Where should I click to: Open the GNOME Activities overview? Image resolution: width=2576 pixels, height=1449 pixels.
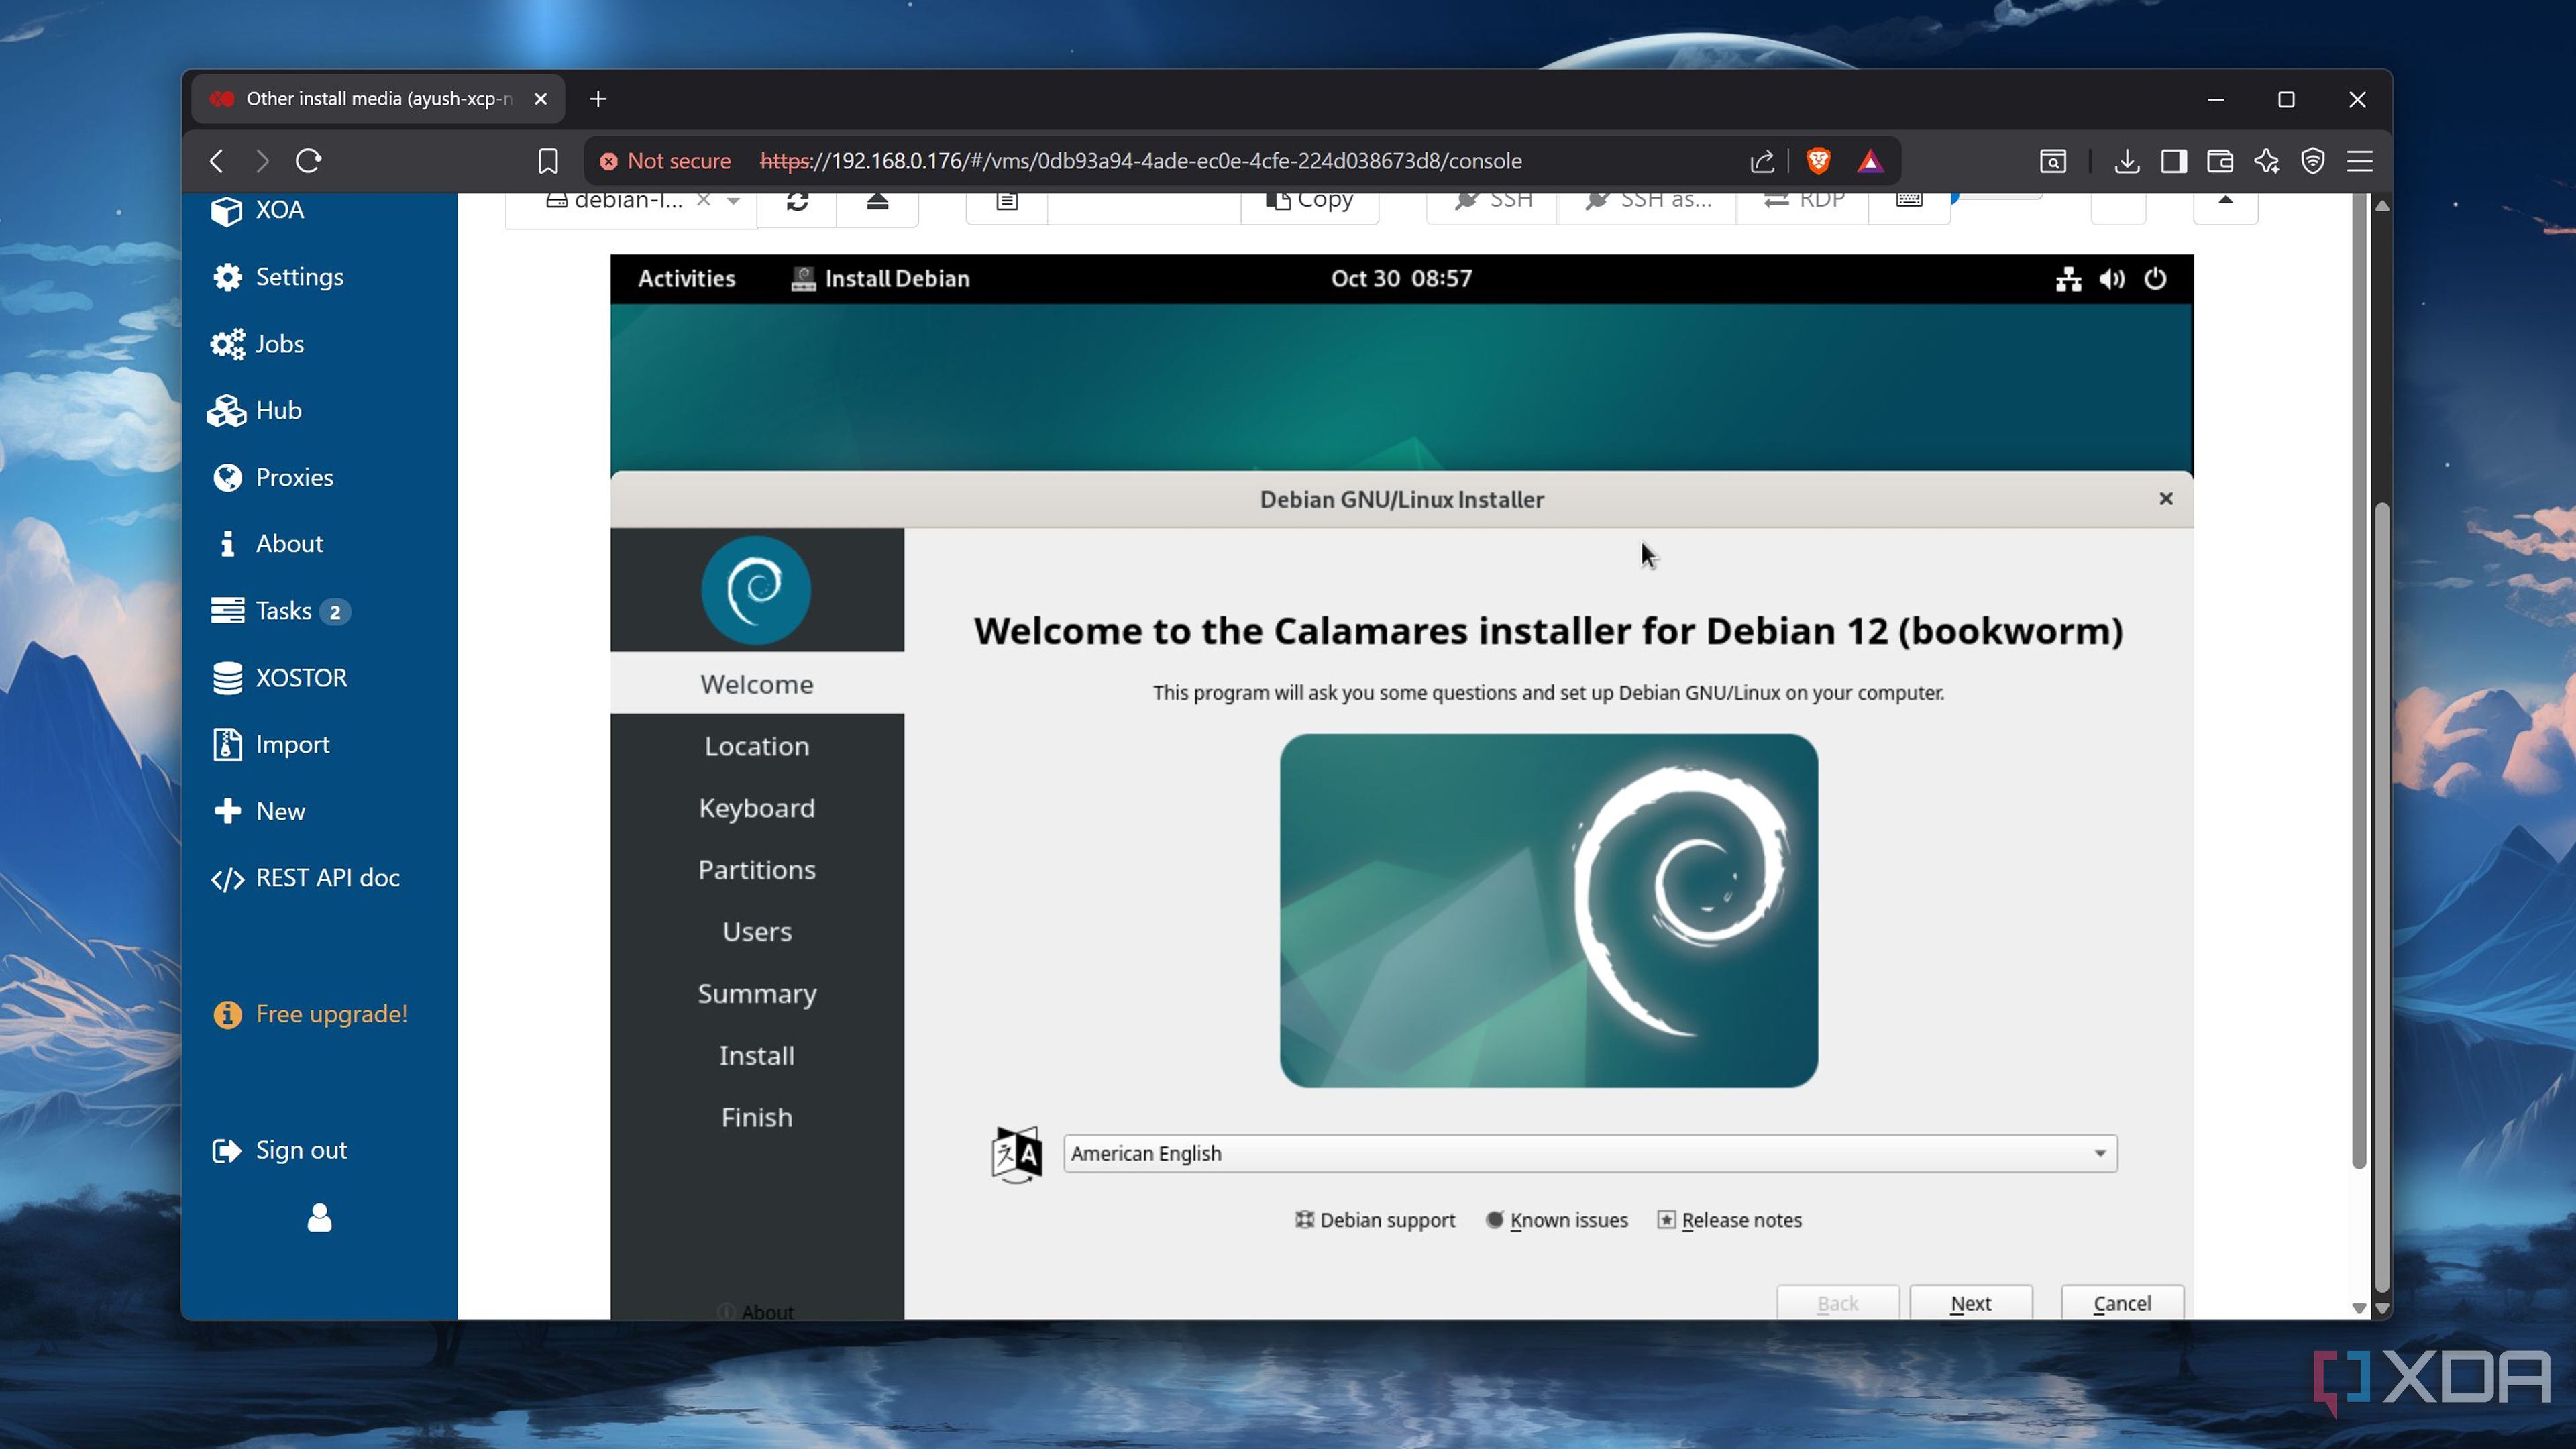point(686,278)
